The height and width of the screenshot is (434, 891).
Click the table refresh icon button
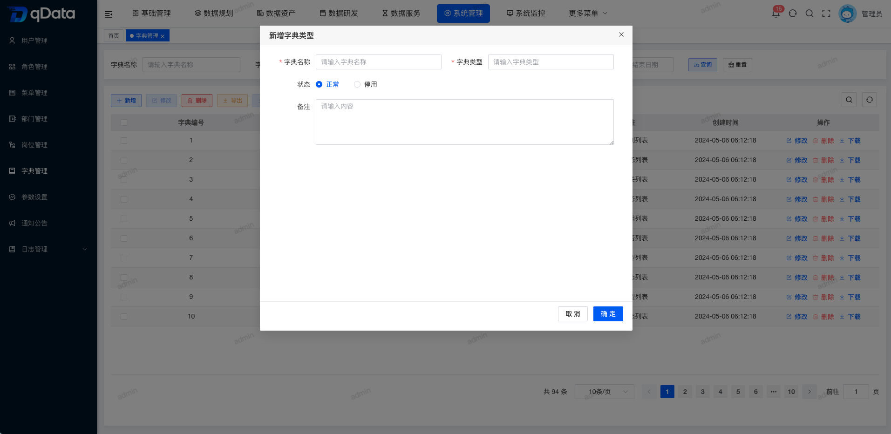tap(870, 100)
